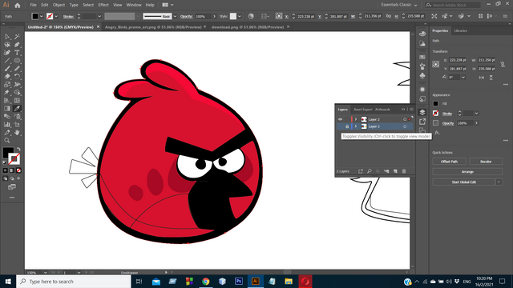
Task: Expand Layer 1 contents
Action: point(356,126)
